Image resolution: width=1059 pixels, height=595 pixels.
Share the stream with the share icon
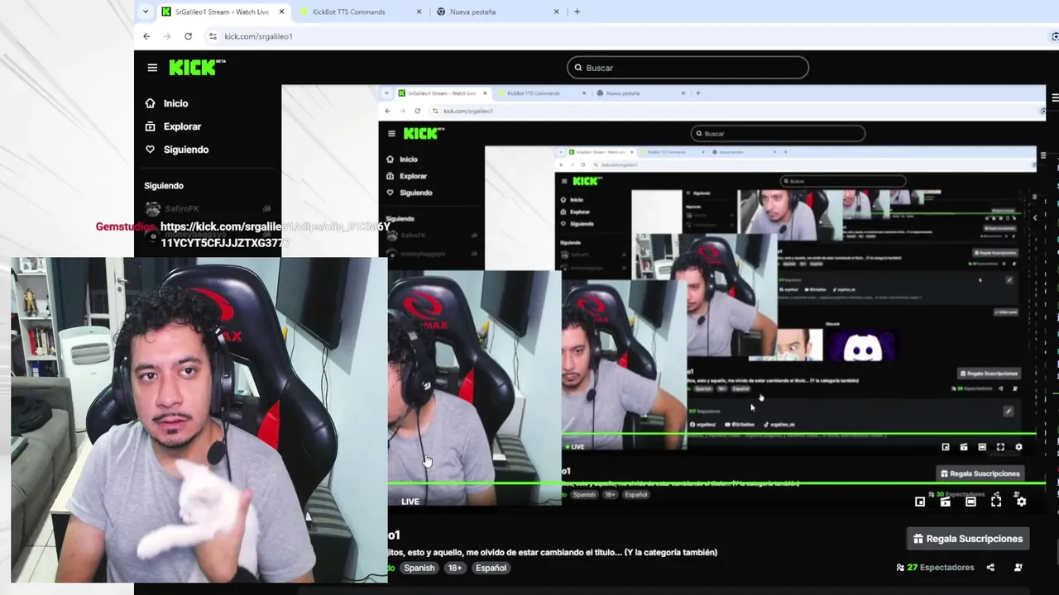pyautogui.click(x=990, y=568)
